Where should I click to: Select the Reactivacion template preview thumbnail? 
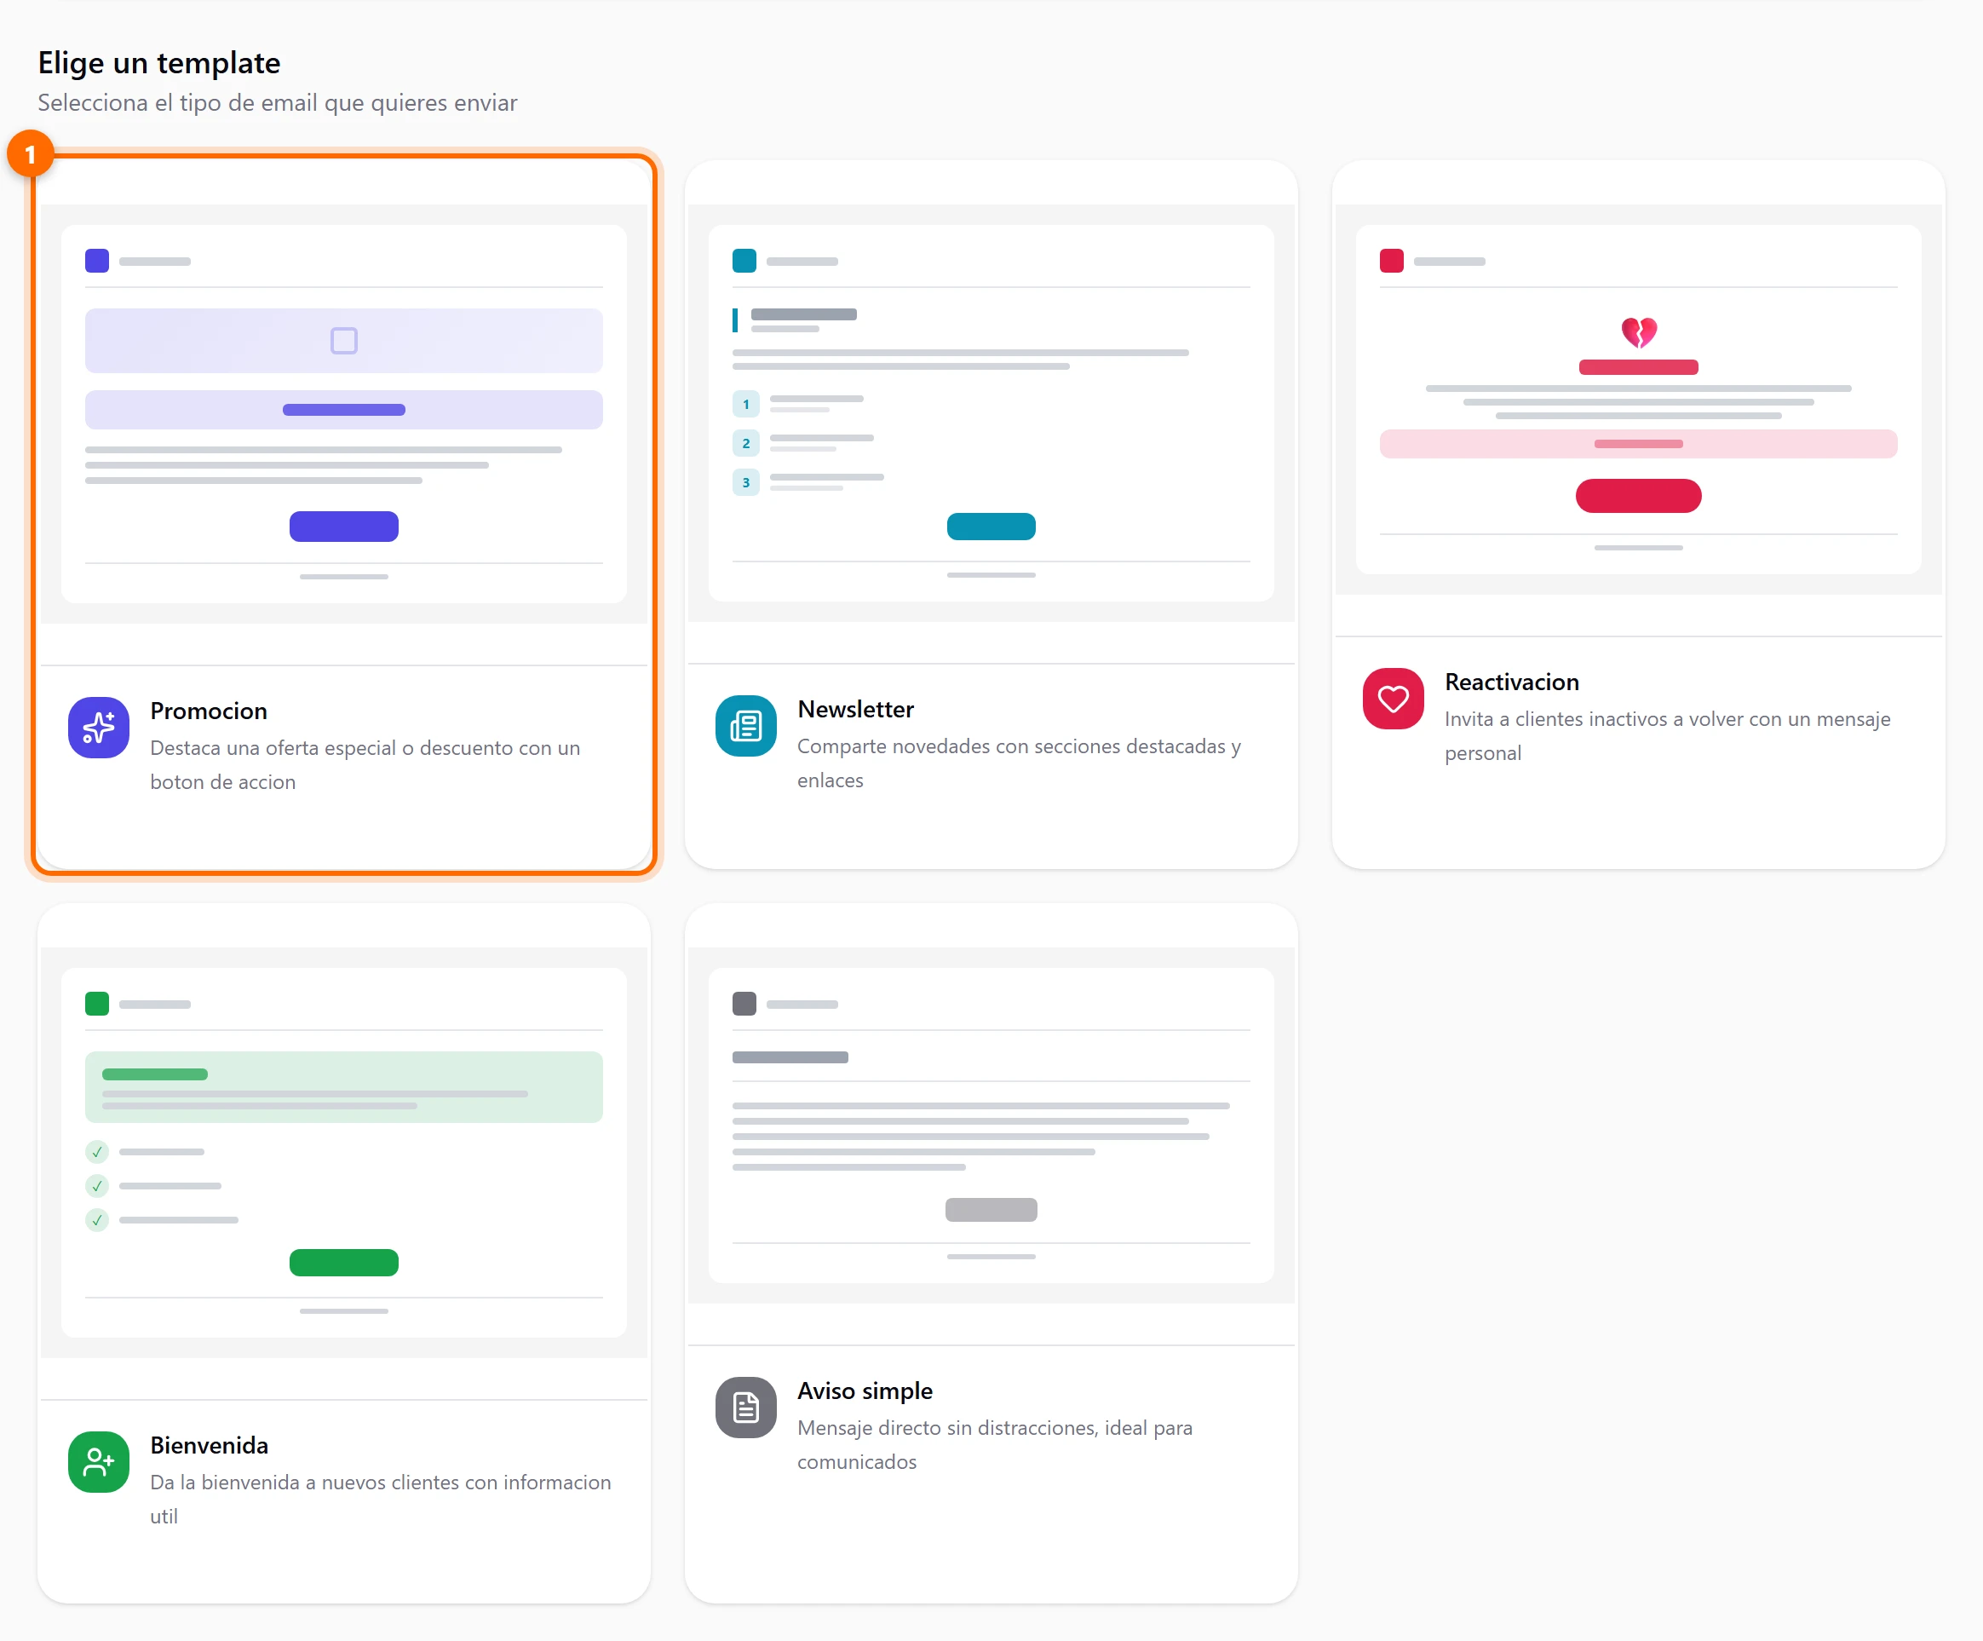click(x=1638, y=399)
